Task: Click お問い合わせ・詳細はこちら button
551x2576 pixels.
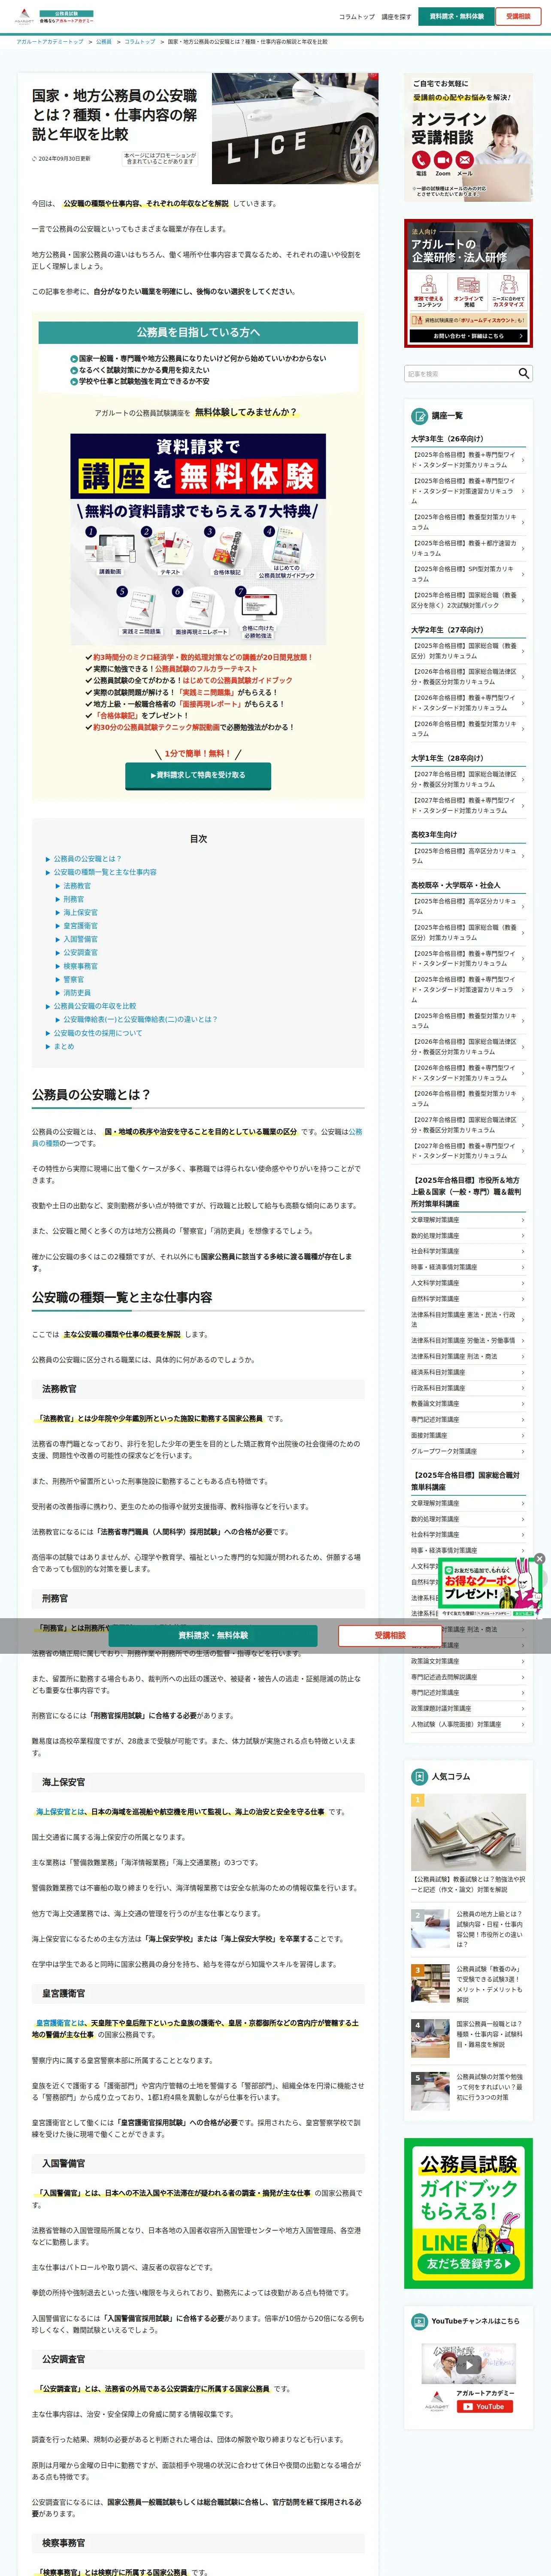Action: (x=468, y=336)
